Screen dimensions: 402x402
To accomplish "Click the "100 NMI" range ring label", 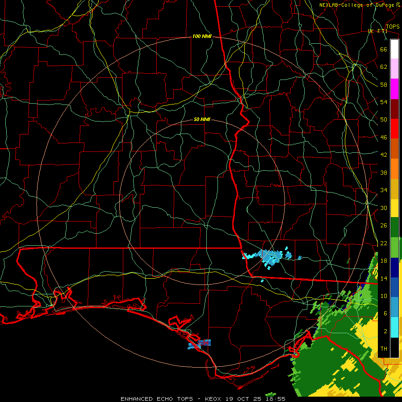I will (202, 37).
